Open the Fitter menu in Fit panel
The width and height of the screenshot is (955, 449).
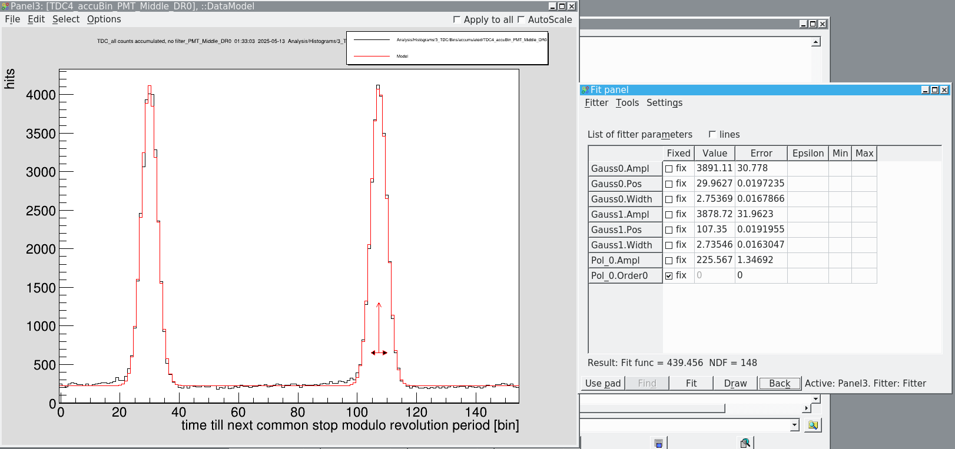pyautogui.click(x=596, y=103)
